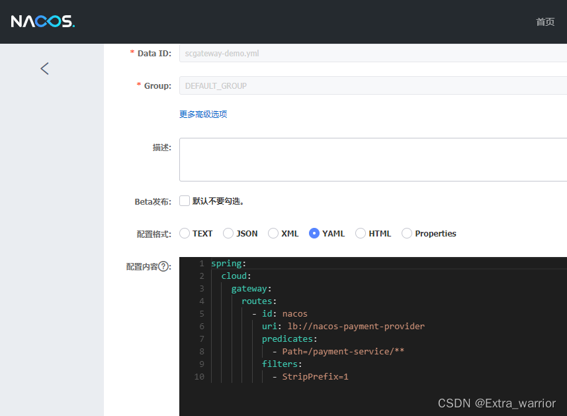Click the NACOS logo in the header
This screenshot has height=416, width=567.
[42, 21]
